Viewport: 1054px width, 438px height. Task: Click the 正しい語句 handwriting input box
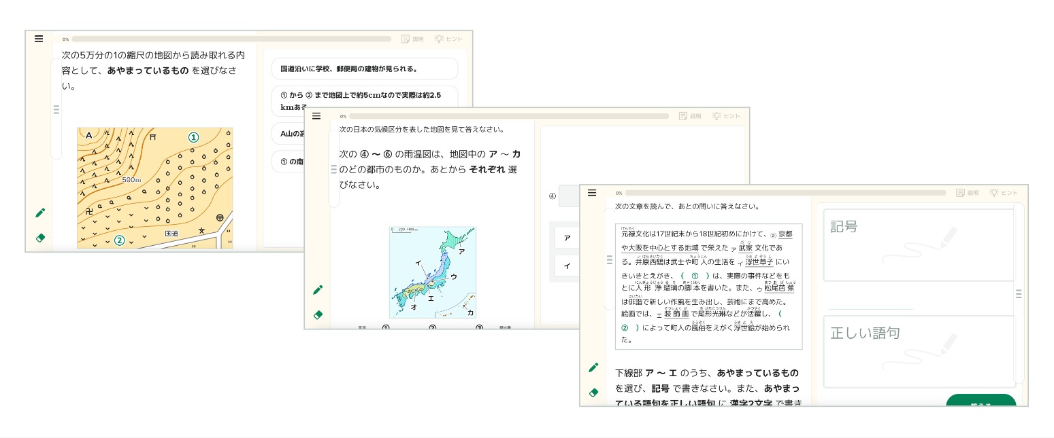click(x=919, y=352)
